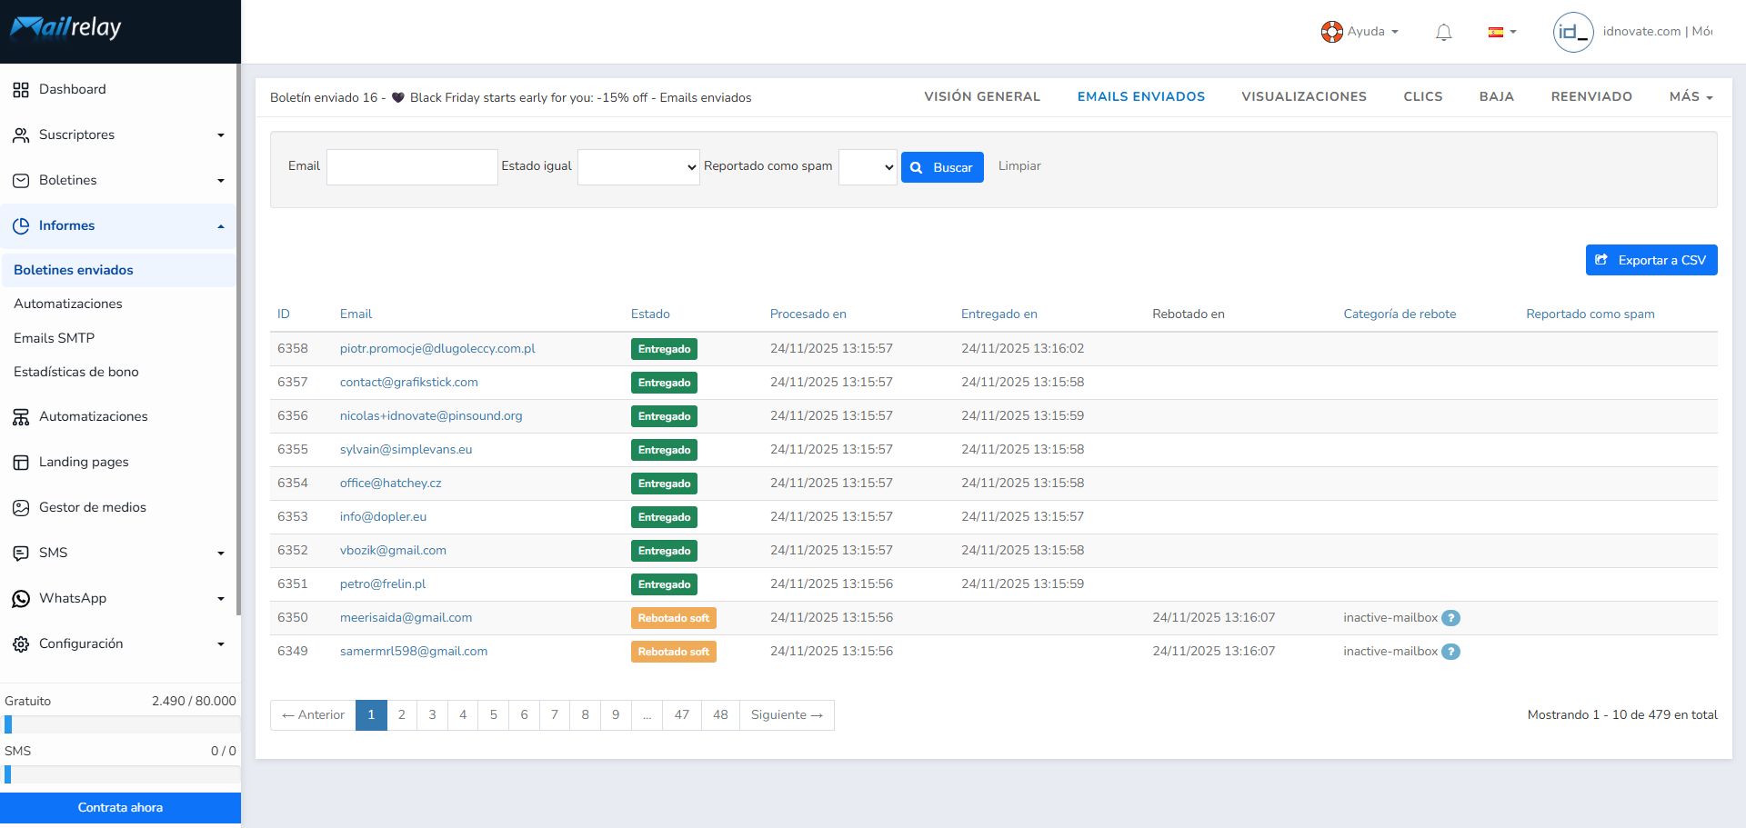Focus the Email filter text field
The height and width of the screenshot is (828, 1746).
(x=412, y=167)
